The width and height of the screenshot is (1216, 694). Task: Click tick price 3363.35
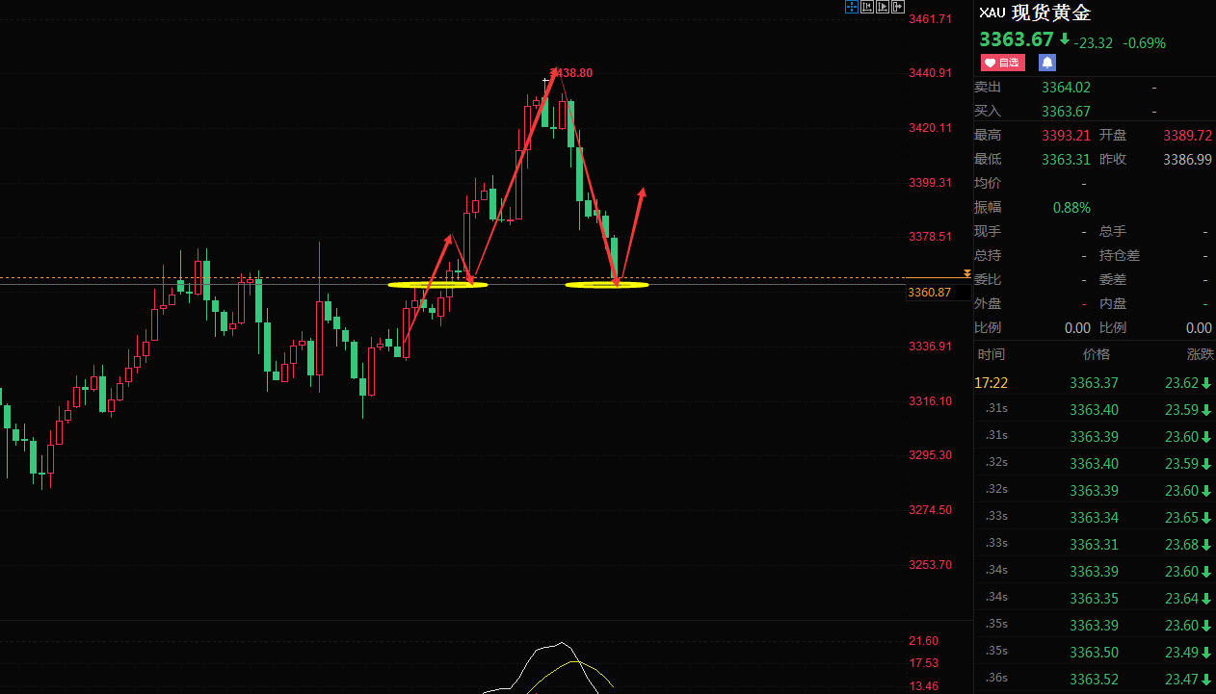(1094, 599)
